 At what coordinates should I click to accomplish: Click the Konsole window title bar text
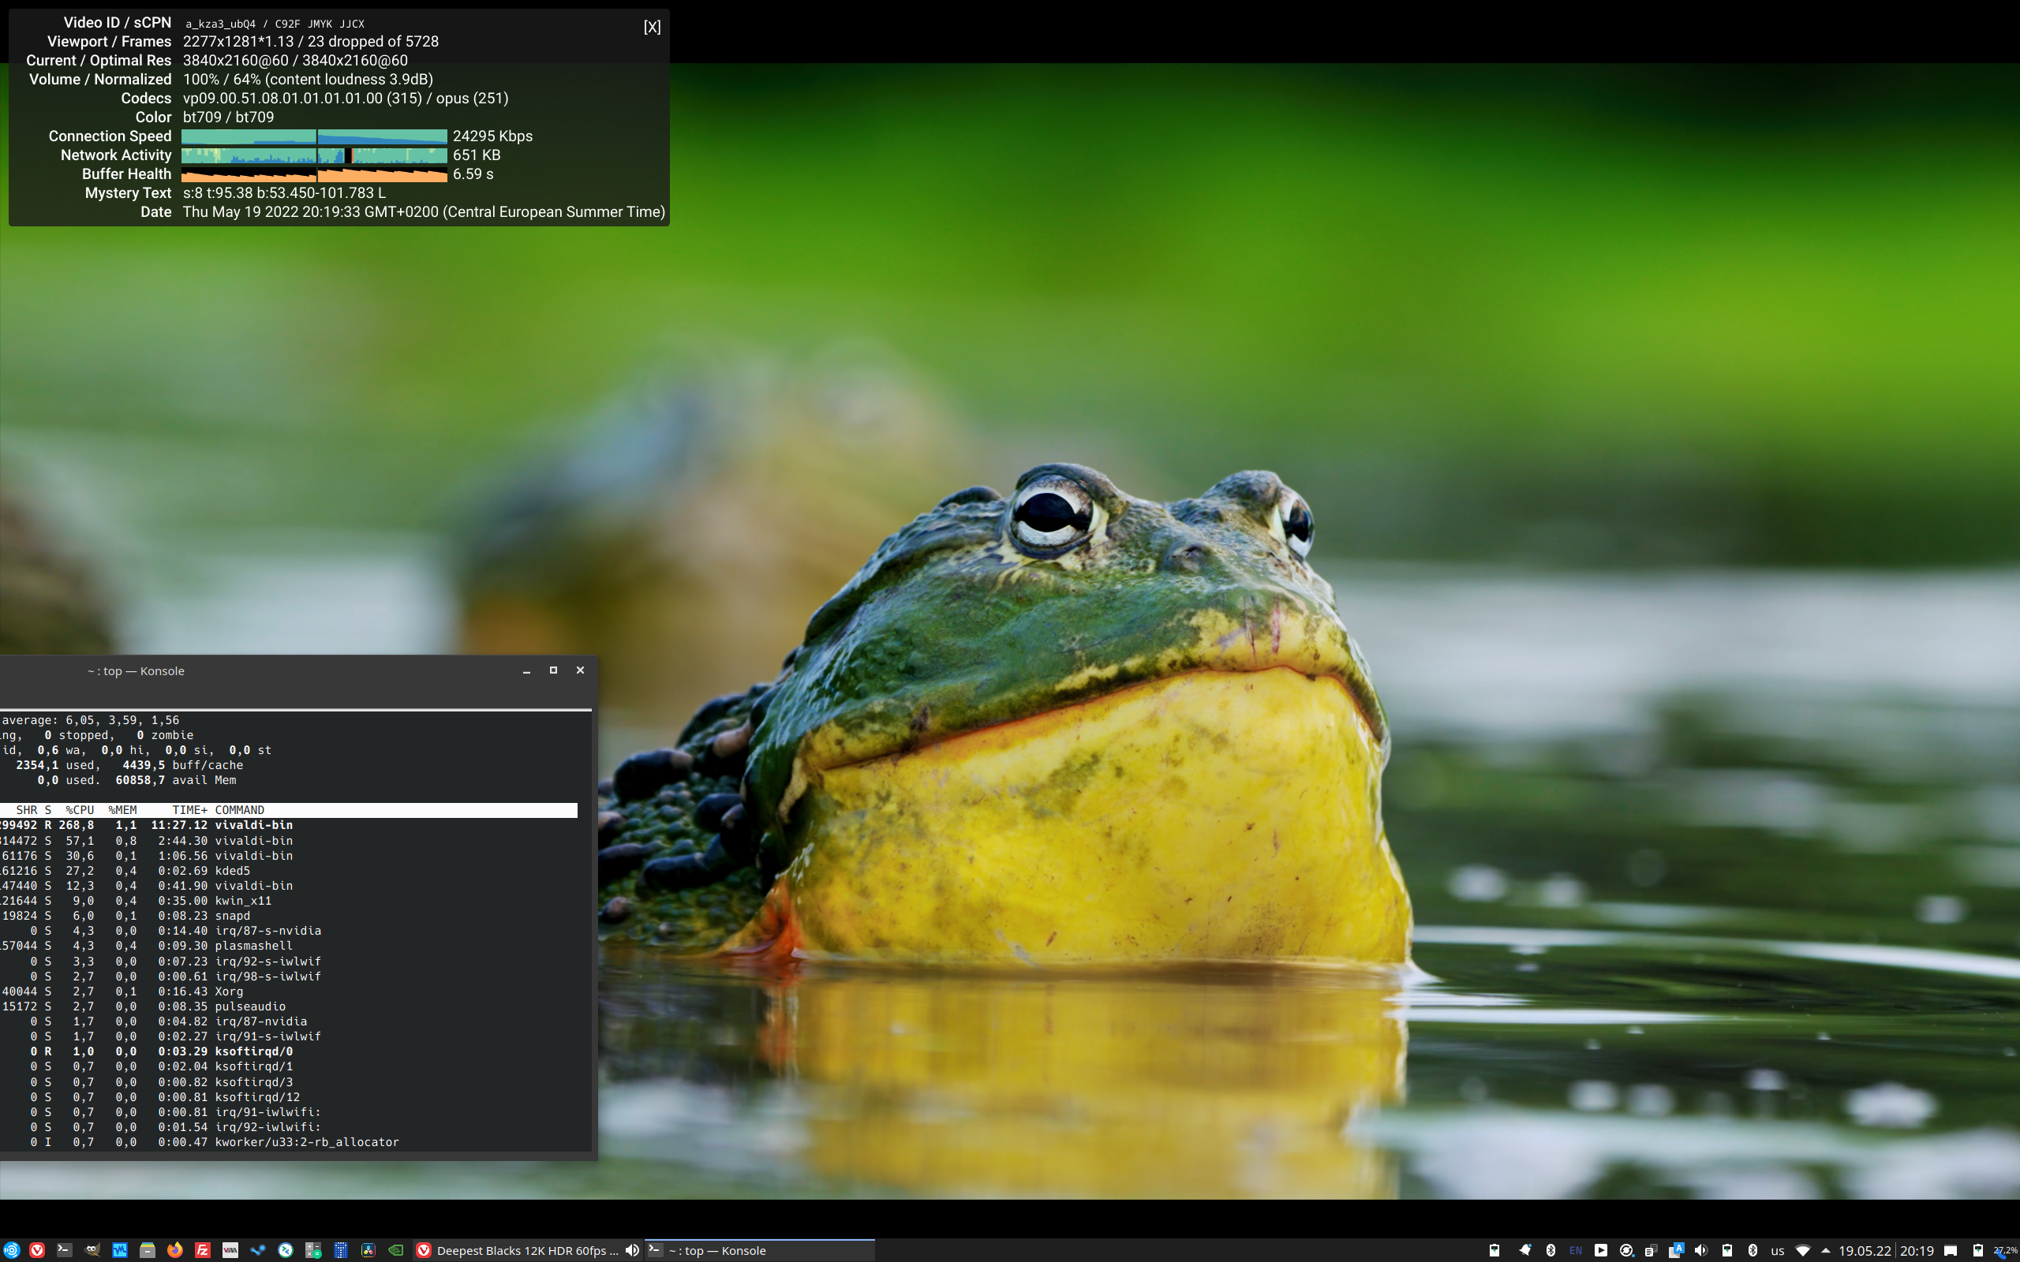[x=136, y=671]
